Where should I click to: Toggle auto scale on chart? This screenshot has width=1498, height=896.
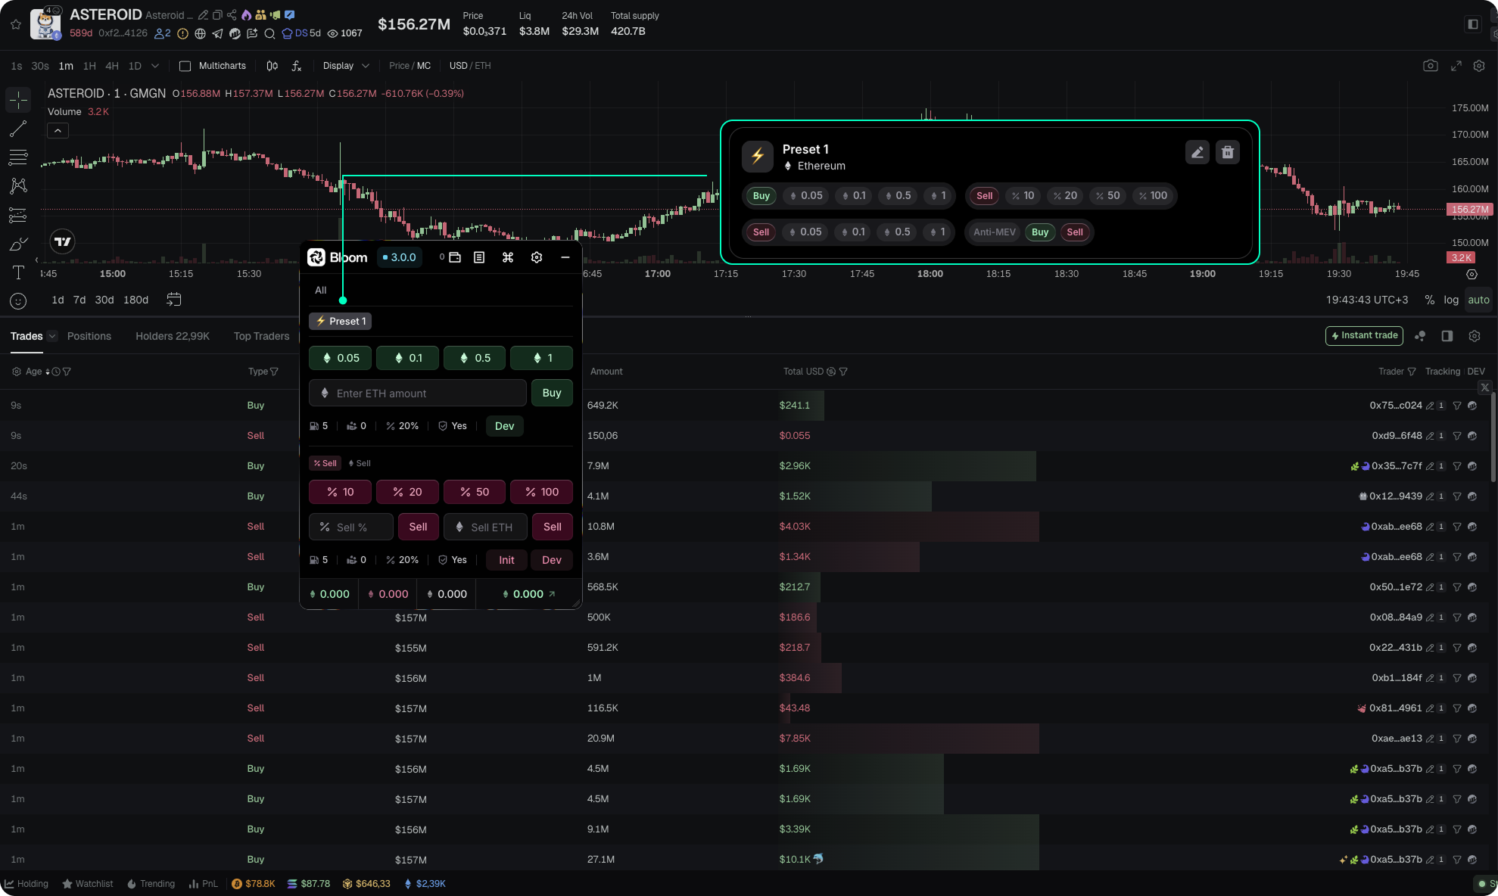click(x=1478, y=300)
